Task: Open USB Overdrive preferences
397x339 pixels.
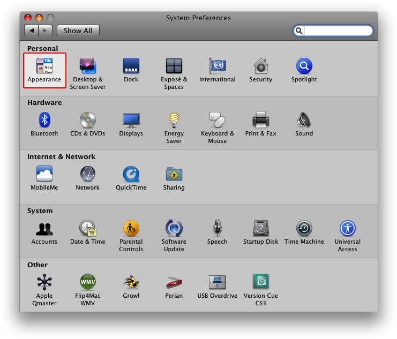Action: click(217, 287)
